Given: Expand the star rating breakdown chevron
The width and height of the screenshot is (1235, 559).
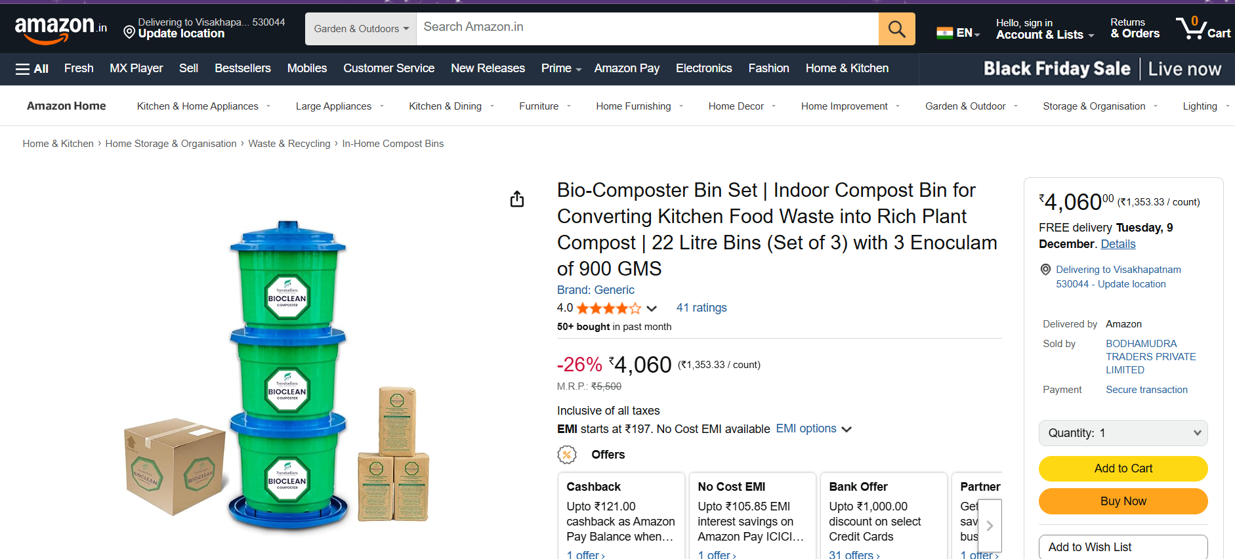Looking at the screenshot, I should 652,308.
